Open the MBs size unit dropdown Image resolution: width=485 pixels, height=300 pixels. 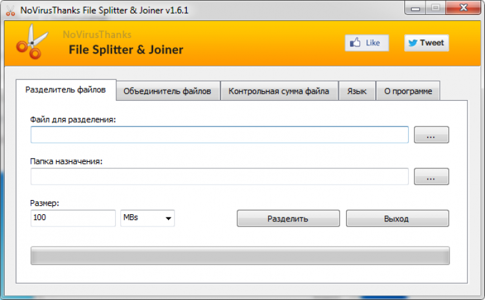(x=147, y=218)
